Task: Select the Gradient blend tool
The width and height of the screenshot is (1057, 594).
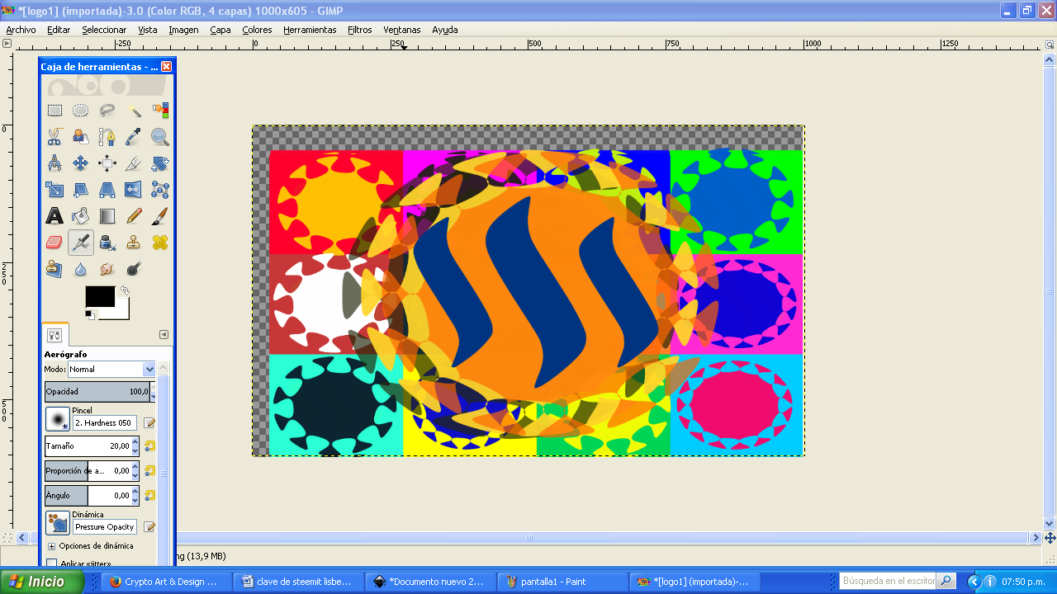Action: pos(107,215)
